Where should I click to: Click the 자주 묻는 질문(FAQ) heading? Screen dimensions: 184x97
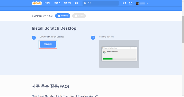[x=50, y=87]
